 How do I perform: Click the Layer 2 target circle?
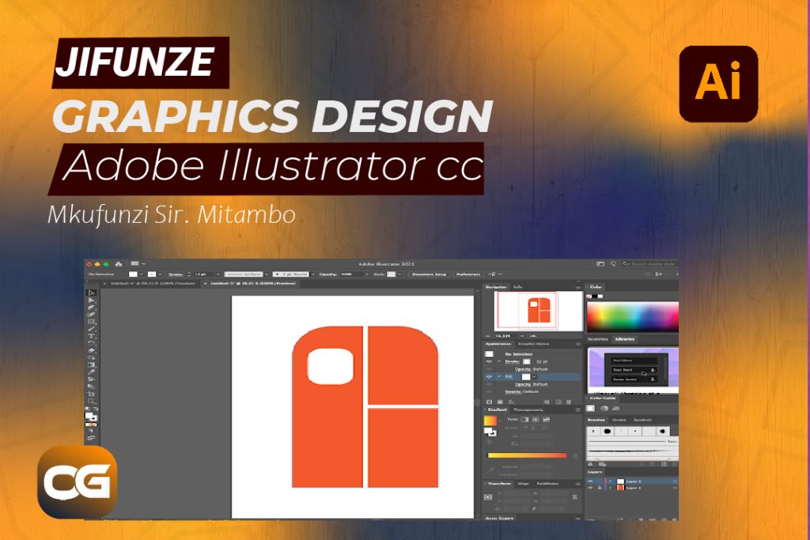(x=675, y=481)
